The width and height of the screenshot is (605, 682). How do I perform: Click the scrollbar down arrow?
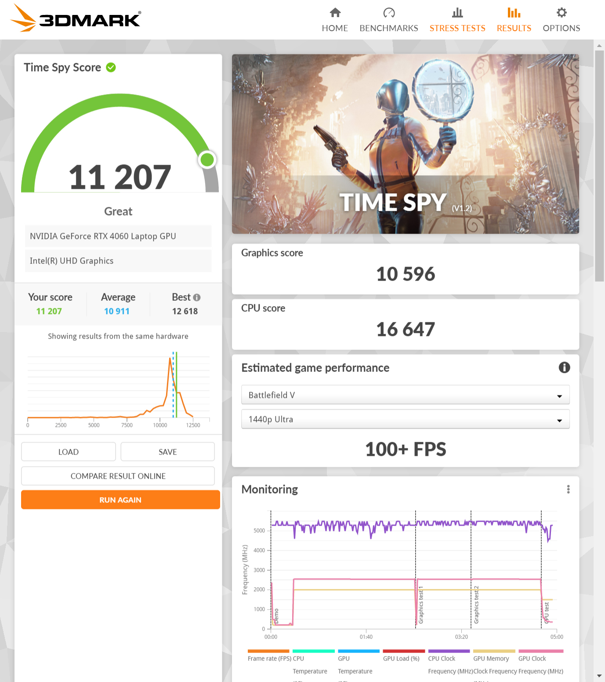click(x=599, y=676)
